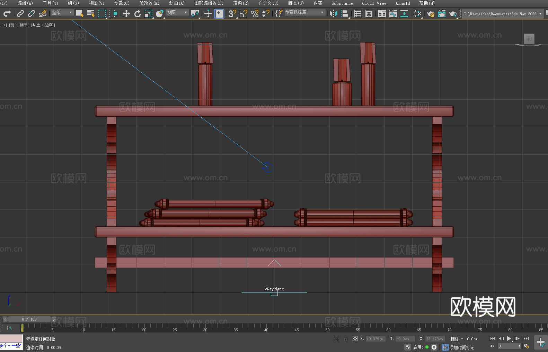The width and height of the screenshot is (548, 352).
Task: Click Select and Manipulate icon
Action: click(x=208, y=13)
